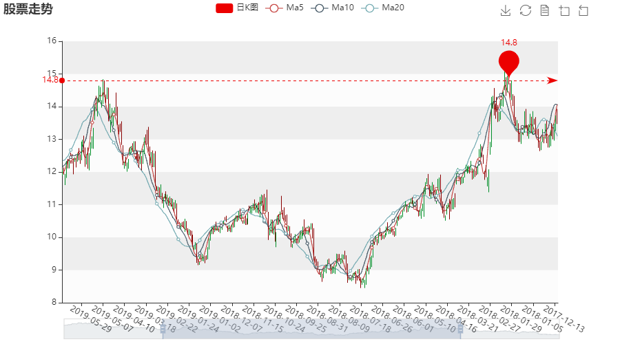This screenshot has width=620, height=344.
Task: Click the red 14.8 max pin marker
Action: point(509,63)
